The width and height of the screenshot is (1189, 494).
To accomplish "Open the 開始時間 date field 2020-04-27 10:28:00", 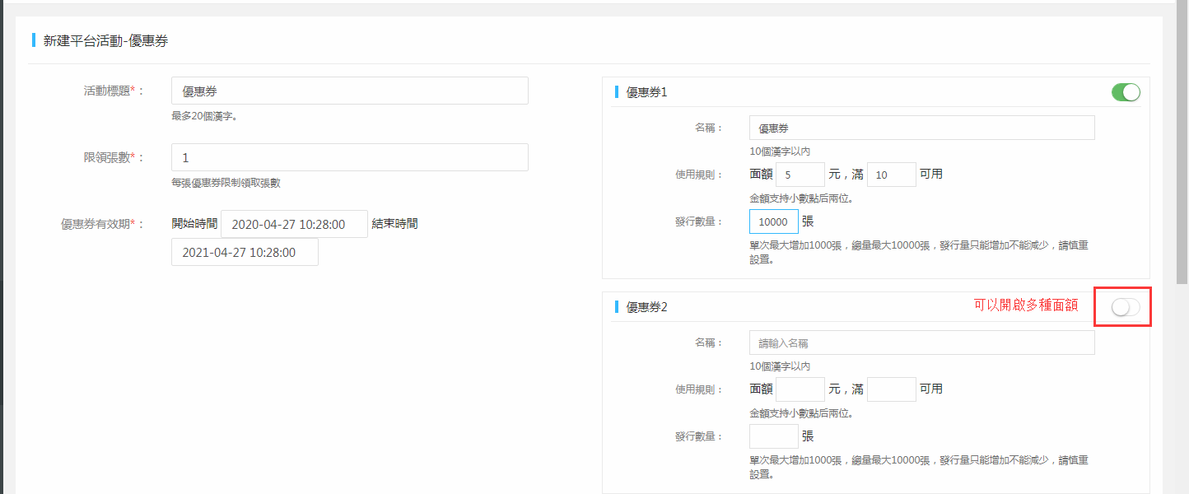I will [294, 224].
